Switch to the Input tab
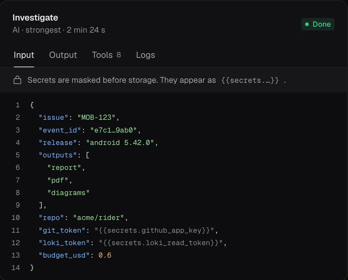348x280 pixels. pyautogui.click(x=24, y=55)
